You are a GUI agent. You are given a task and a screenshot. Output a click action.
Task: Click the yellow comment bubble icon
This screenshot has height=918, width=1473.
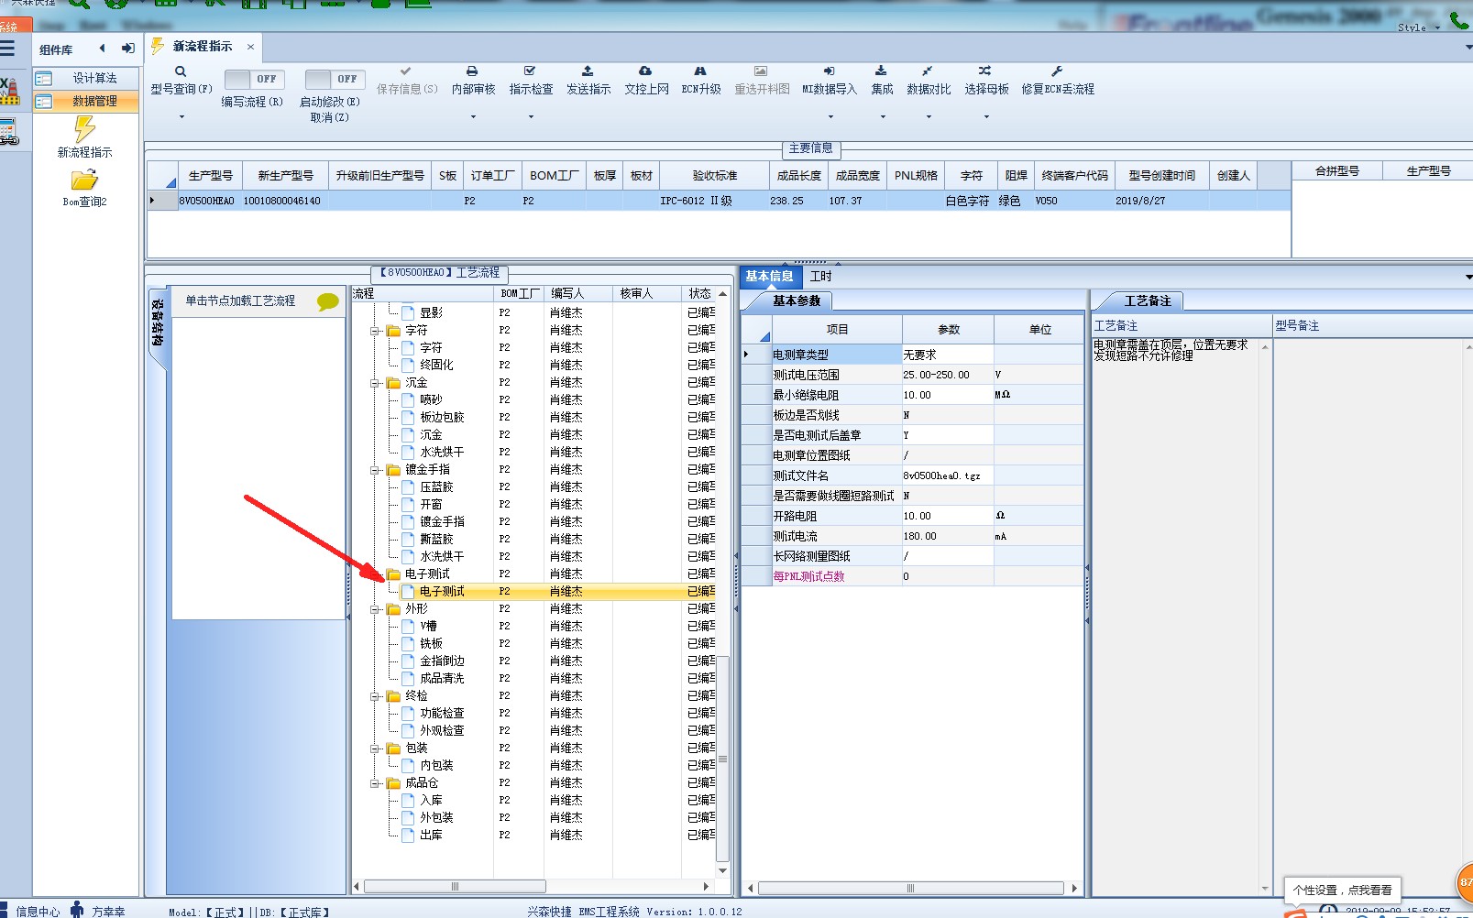(x=327, y=301)
